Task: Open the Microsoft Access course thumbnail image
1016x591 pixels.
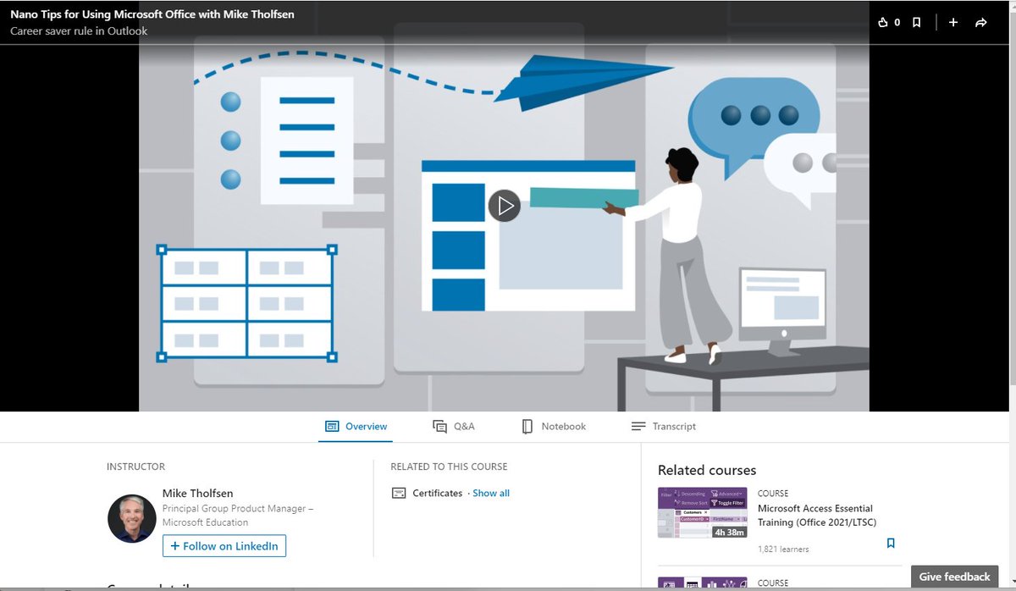Action: point(702,513)
